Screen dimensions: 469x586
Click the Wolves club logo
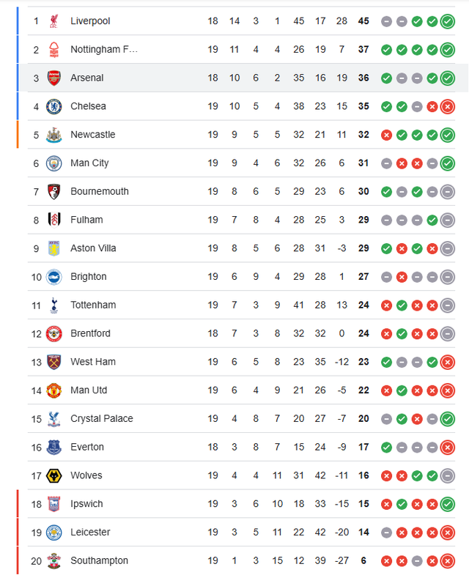(x=53, y=475)
